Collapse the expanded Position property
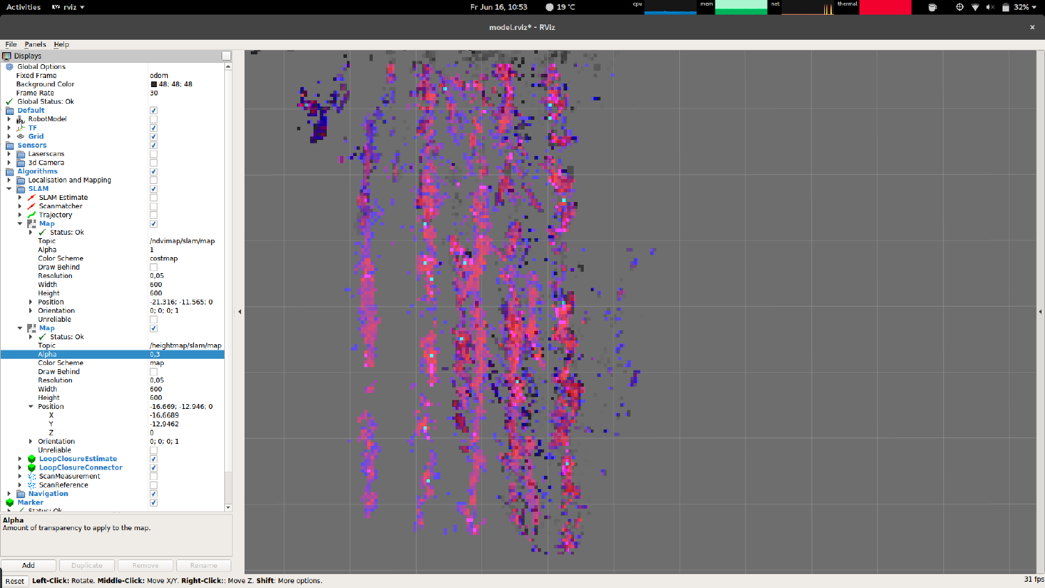The width and height of the screenshot is (1045, 588). (x=30, y=406)
